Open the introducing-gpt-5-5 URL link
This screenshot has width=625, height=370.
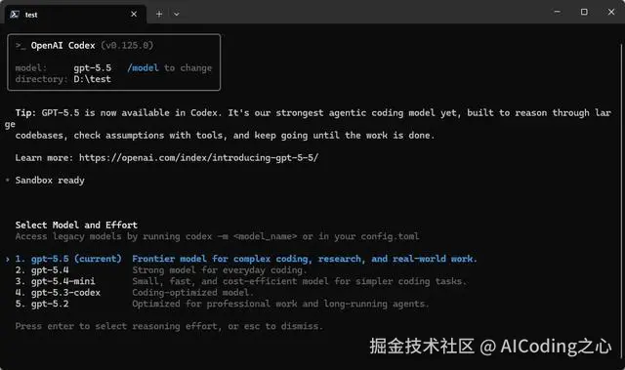tap(198, 158)
